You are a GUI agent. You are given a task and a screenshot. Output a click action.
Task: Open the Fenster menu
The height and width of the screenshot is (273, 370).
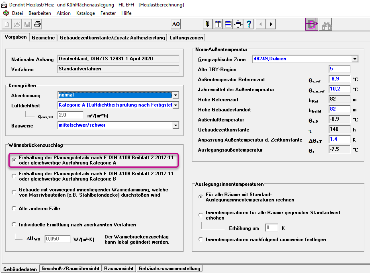click(108, 13)
